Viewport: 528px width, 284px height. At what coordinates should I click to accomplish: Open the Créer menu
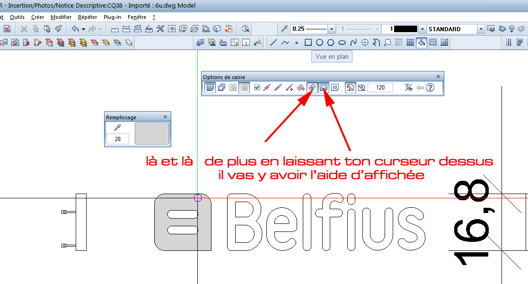click(x=38, y=17)
